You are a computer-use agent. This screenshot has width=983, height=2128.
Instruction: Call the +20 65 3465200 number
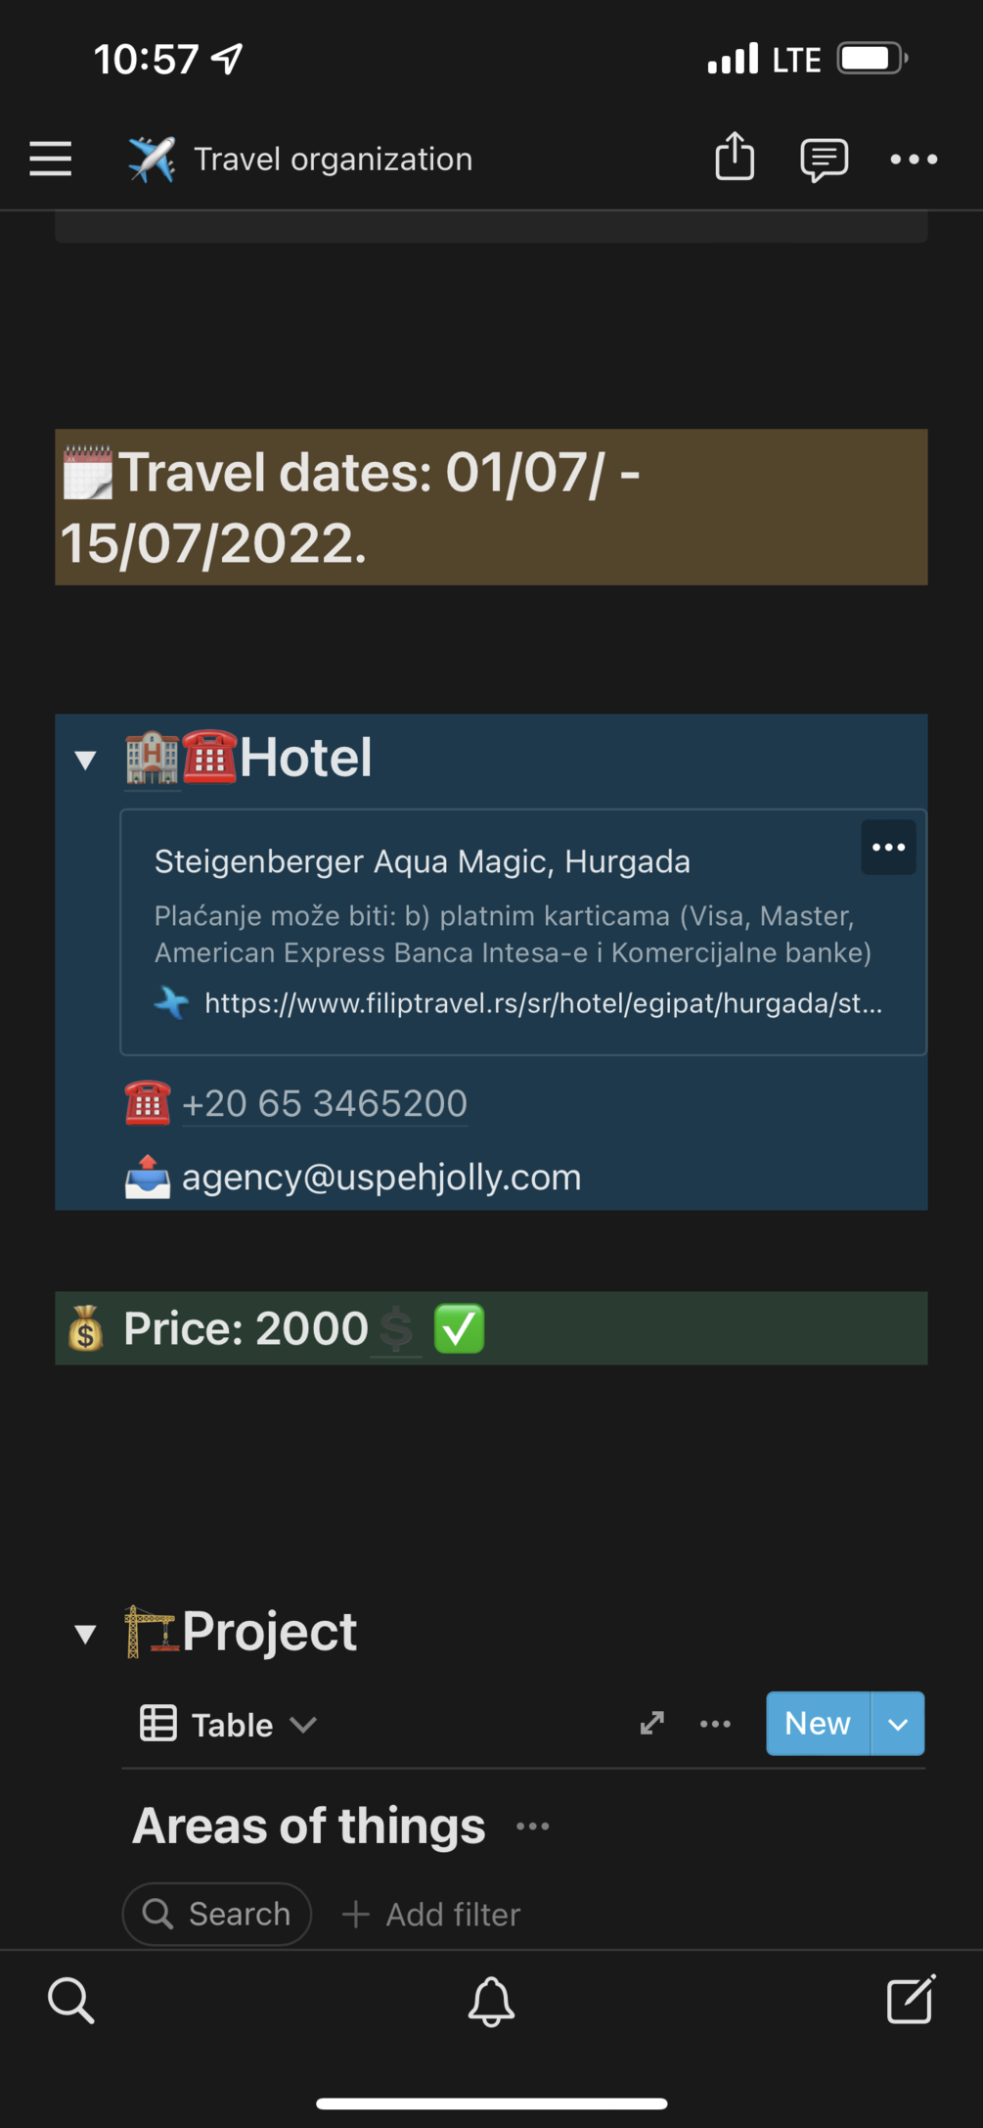tap(325, 1104)
